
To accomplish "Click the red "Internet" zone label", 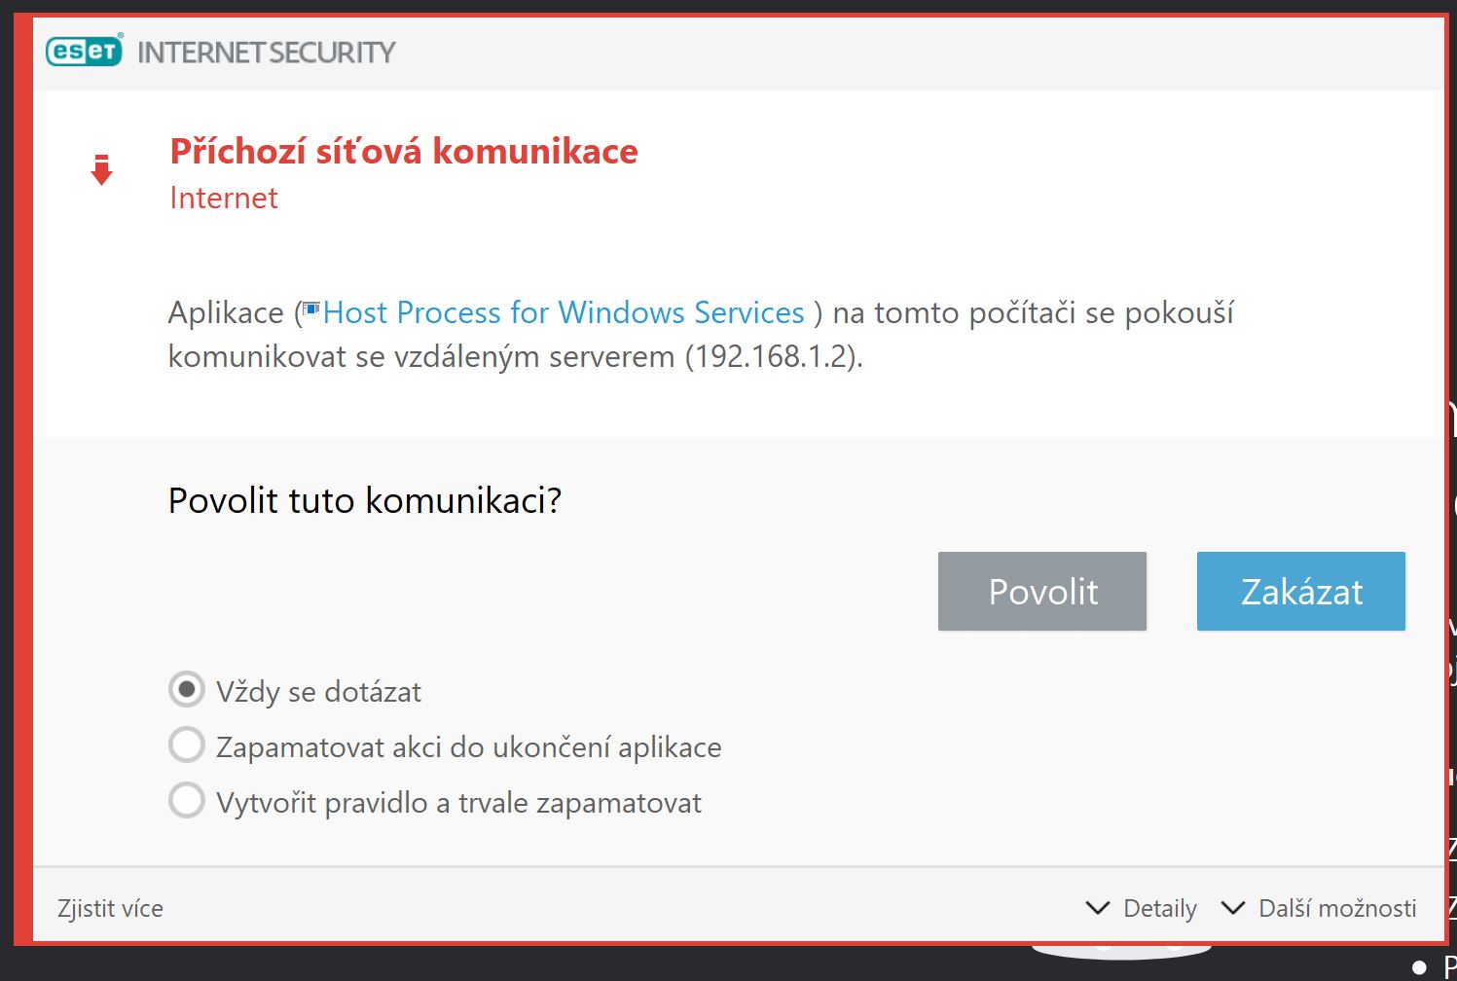I will [x=224, y=198].
